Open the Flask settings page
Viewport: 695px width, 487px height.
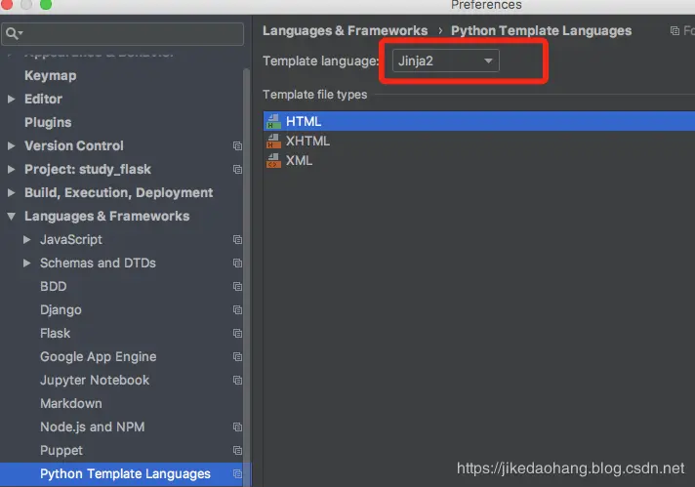coord(55,333)
